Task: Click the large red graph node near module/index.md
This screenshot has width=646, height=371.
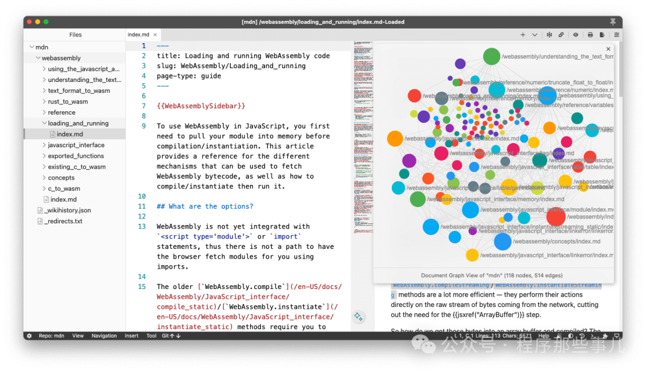Action: point(556,217)
